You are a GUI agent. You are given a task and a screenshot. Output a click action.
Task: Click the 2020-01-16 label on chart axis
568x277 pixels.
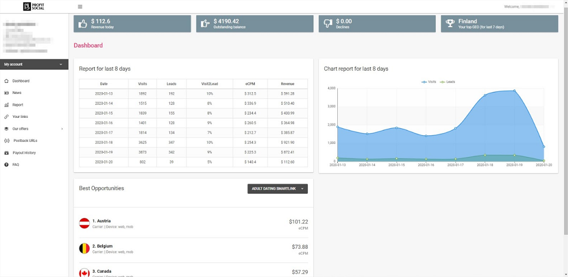click(426, 165)
